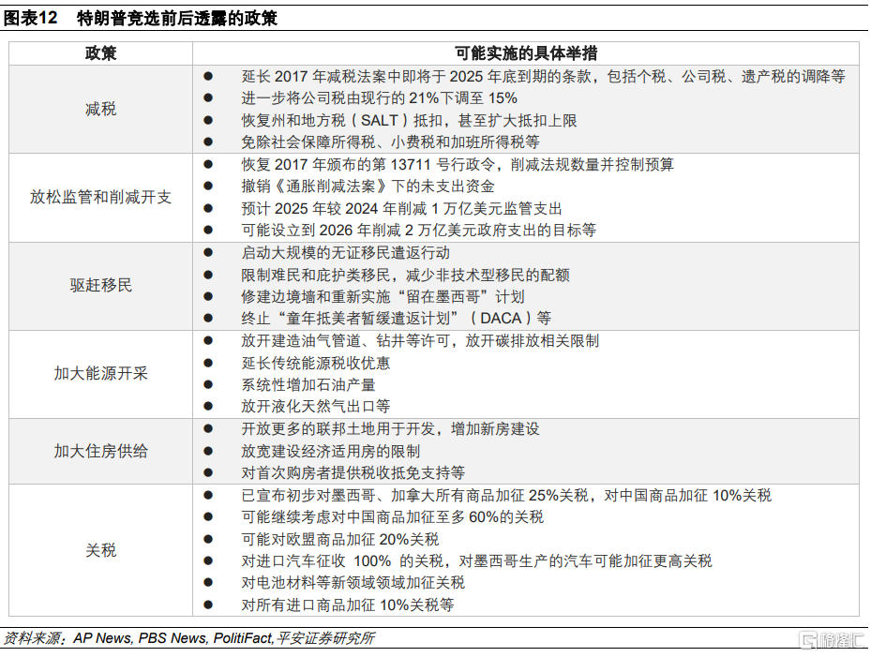The width and height of the screenshot is (871, 657).
Task: Select the 政策 column header
Action: point(101,53)
